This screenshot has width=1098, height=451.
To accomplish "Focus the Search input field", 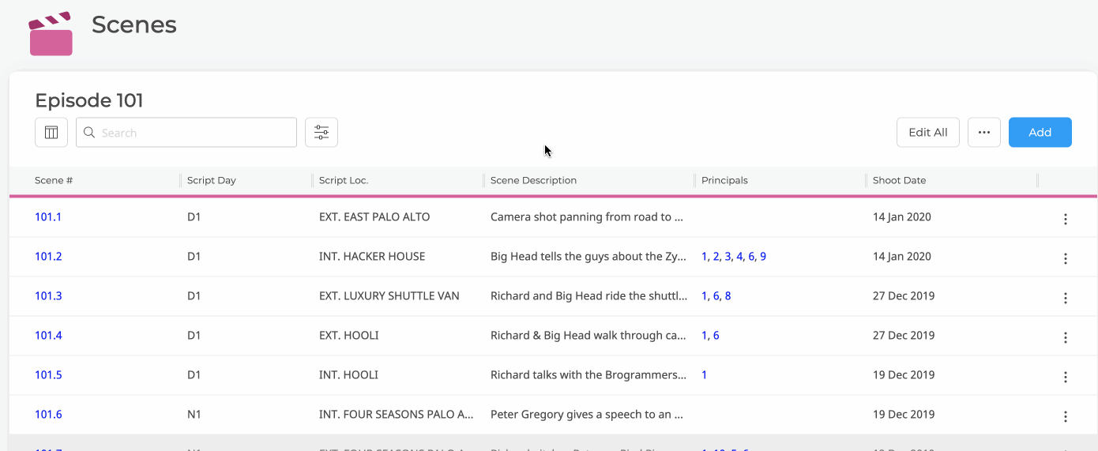I will (x=186, y=133).
